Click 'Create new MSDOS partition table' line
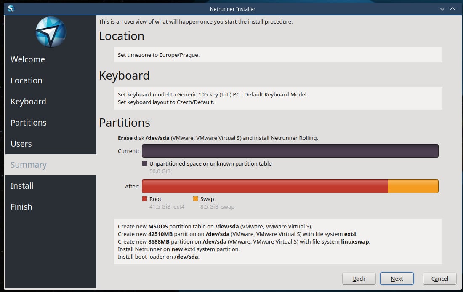Image resolution: width=463 pixels, height=292 pixels. [215, 227]
